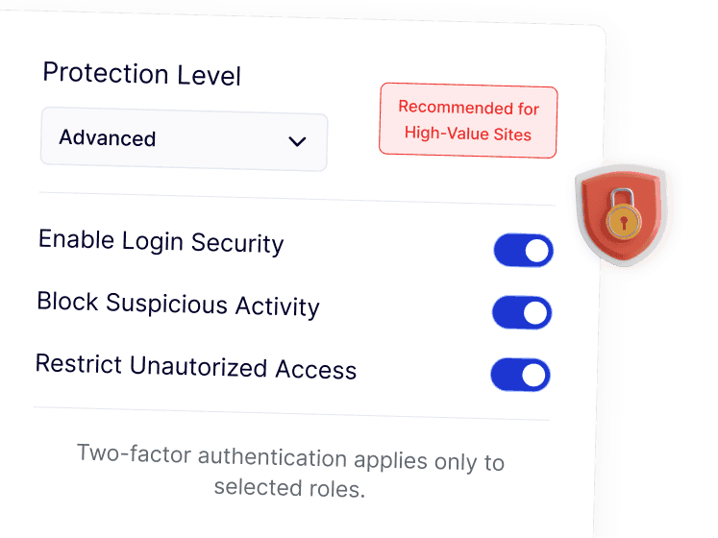Image resolution: width=718 pixels, height=538 pixels.
Task: Click the white knob of Unautorized Access toggle
Action: click(534, 376)
